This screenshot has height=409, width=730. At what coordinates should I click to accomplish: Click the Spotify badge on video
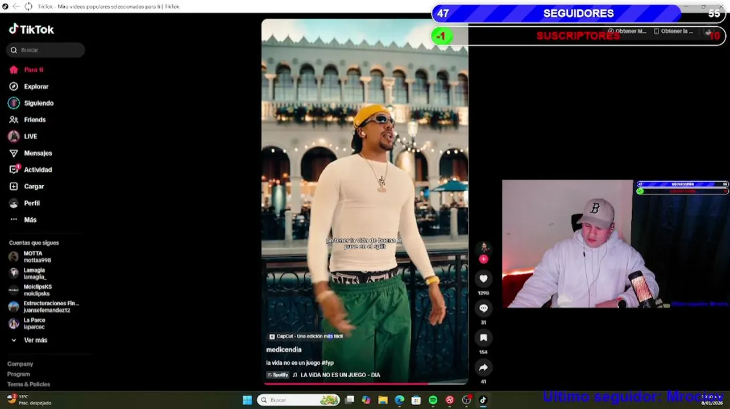click(x=278, y=375)
